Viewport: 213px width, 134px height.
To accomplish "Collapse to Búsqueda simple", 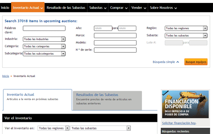I will click(164, 62).
